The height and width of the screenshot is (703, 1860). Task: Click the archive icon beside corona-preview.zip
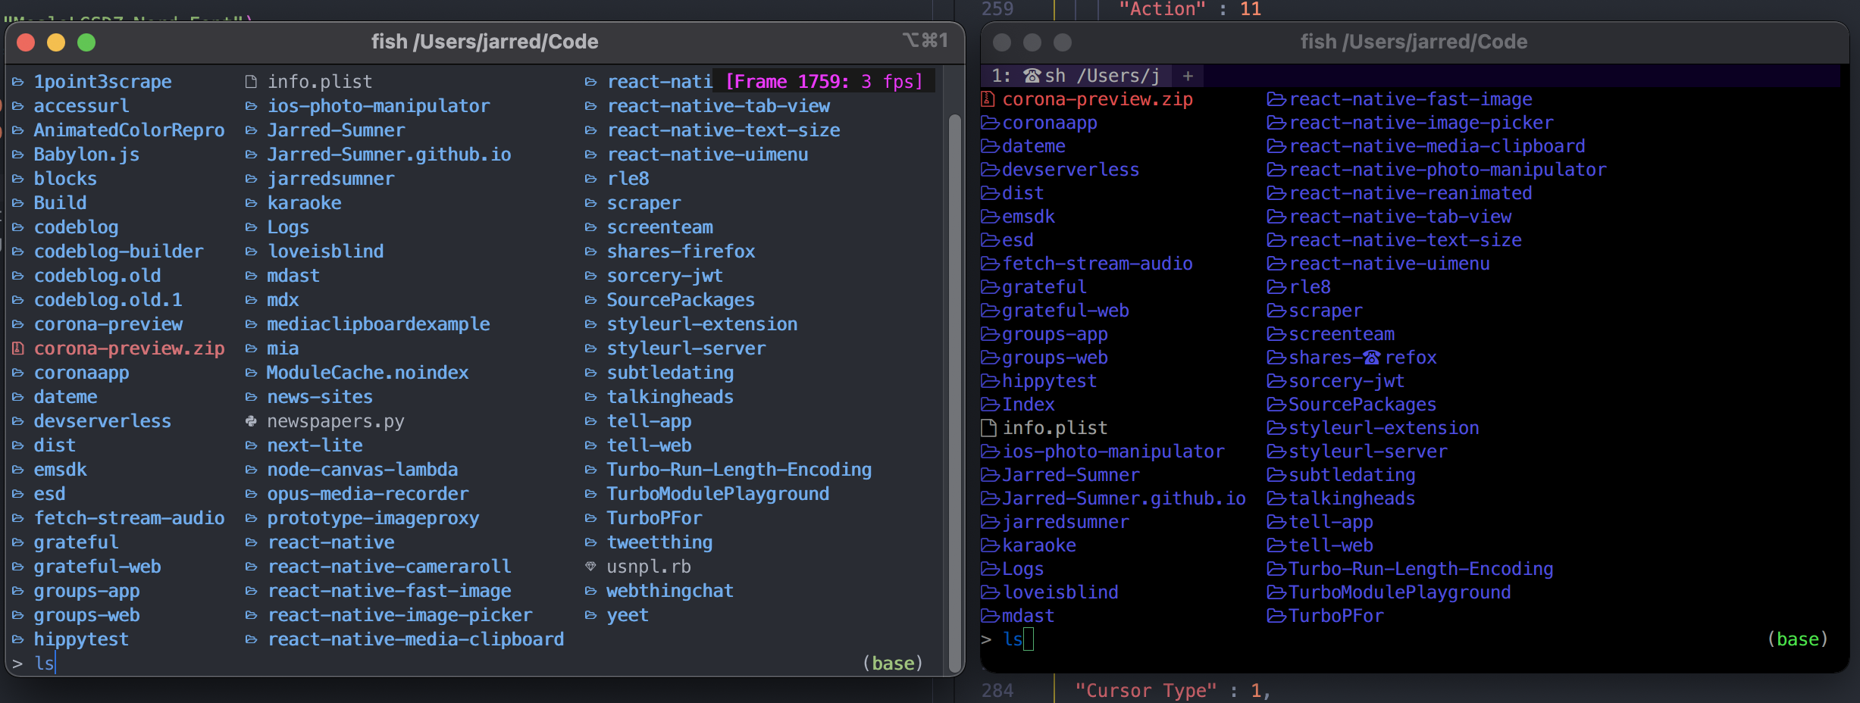click(17, 348)
